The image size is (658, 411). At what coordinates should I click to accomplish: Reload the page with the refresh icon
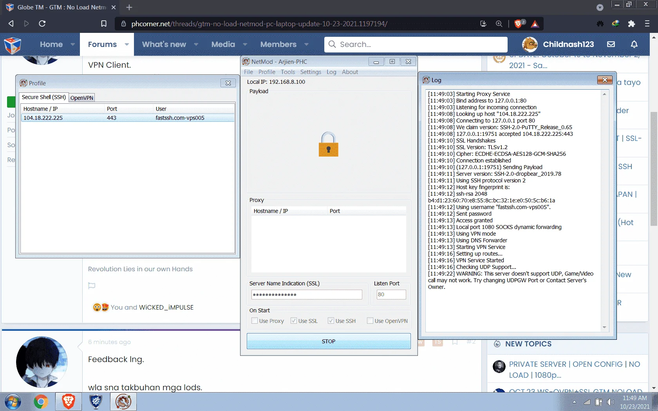(42, 23)
